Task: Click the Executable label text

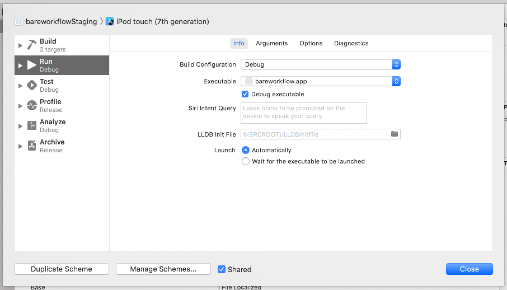Action: click(220, 81)
